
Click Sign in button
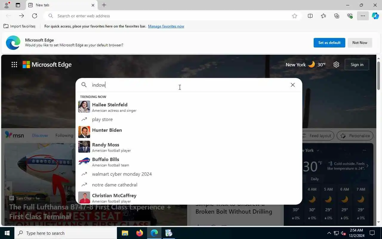click(x=357, y=65)
